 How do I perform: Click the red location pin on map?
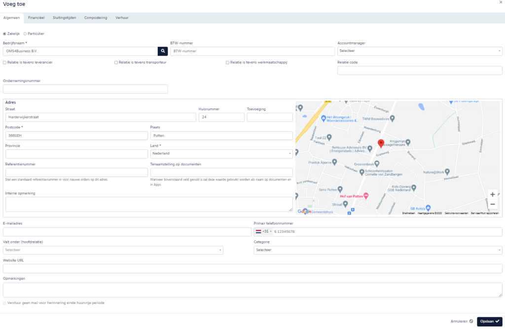(381, 143)
